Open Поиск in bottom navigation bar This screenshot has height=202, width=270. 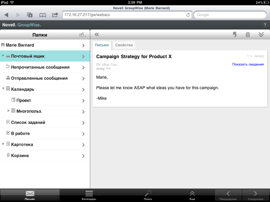pos(148,195)
